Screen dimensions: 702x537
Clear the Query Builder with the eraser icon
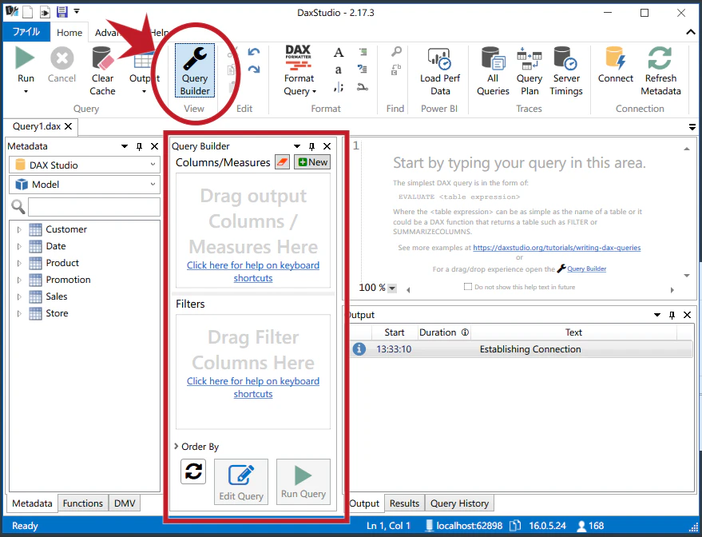point(282,162)
